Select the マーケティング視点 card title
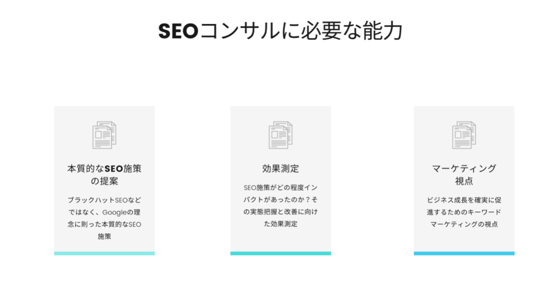 pos(464,175)
